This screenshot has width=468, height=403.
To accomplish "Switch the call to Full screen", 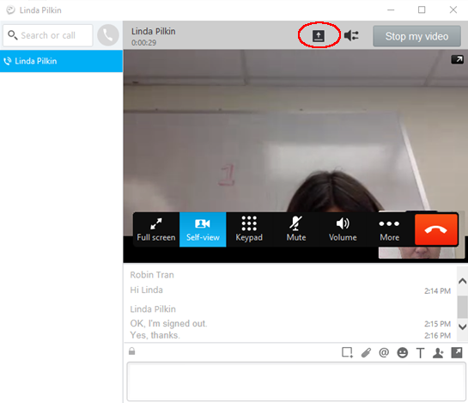I will (x=155, y=229).
